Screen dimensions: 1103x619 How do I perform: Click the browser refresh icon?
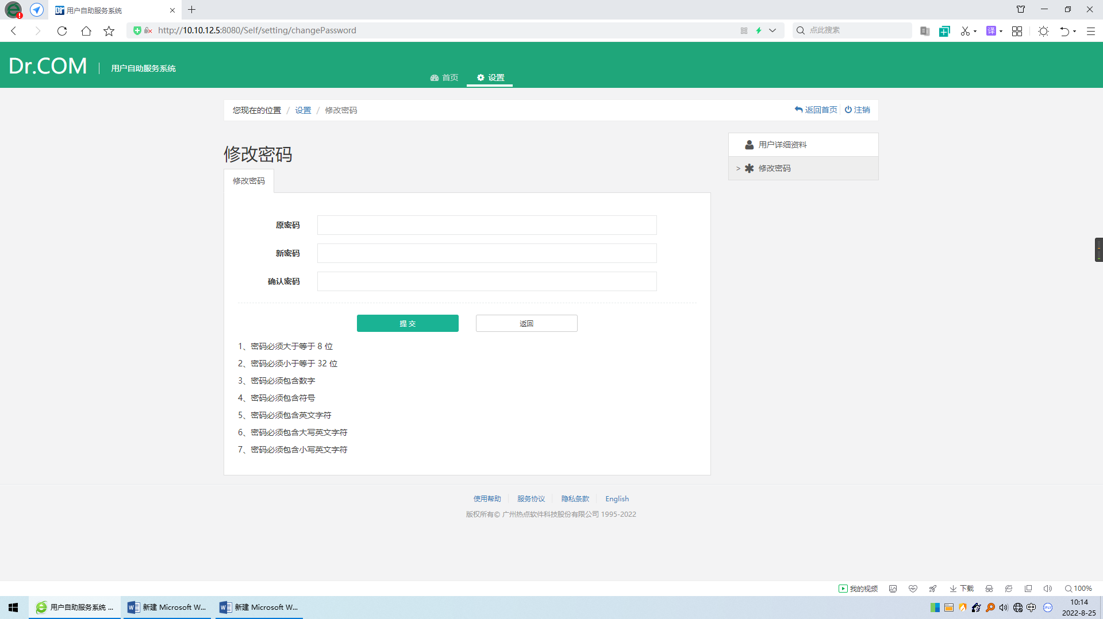[x=62, y=31]
